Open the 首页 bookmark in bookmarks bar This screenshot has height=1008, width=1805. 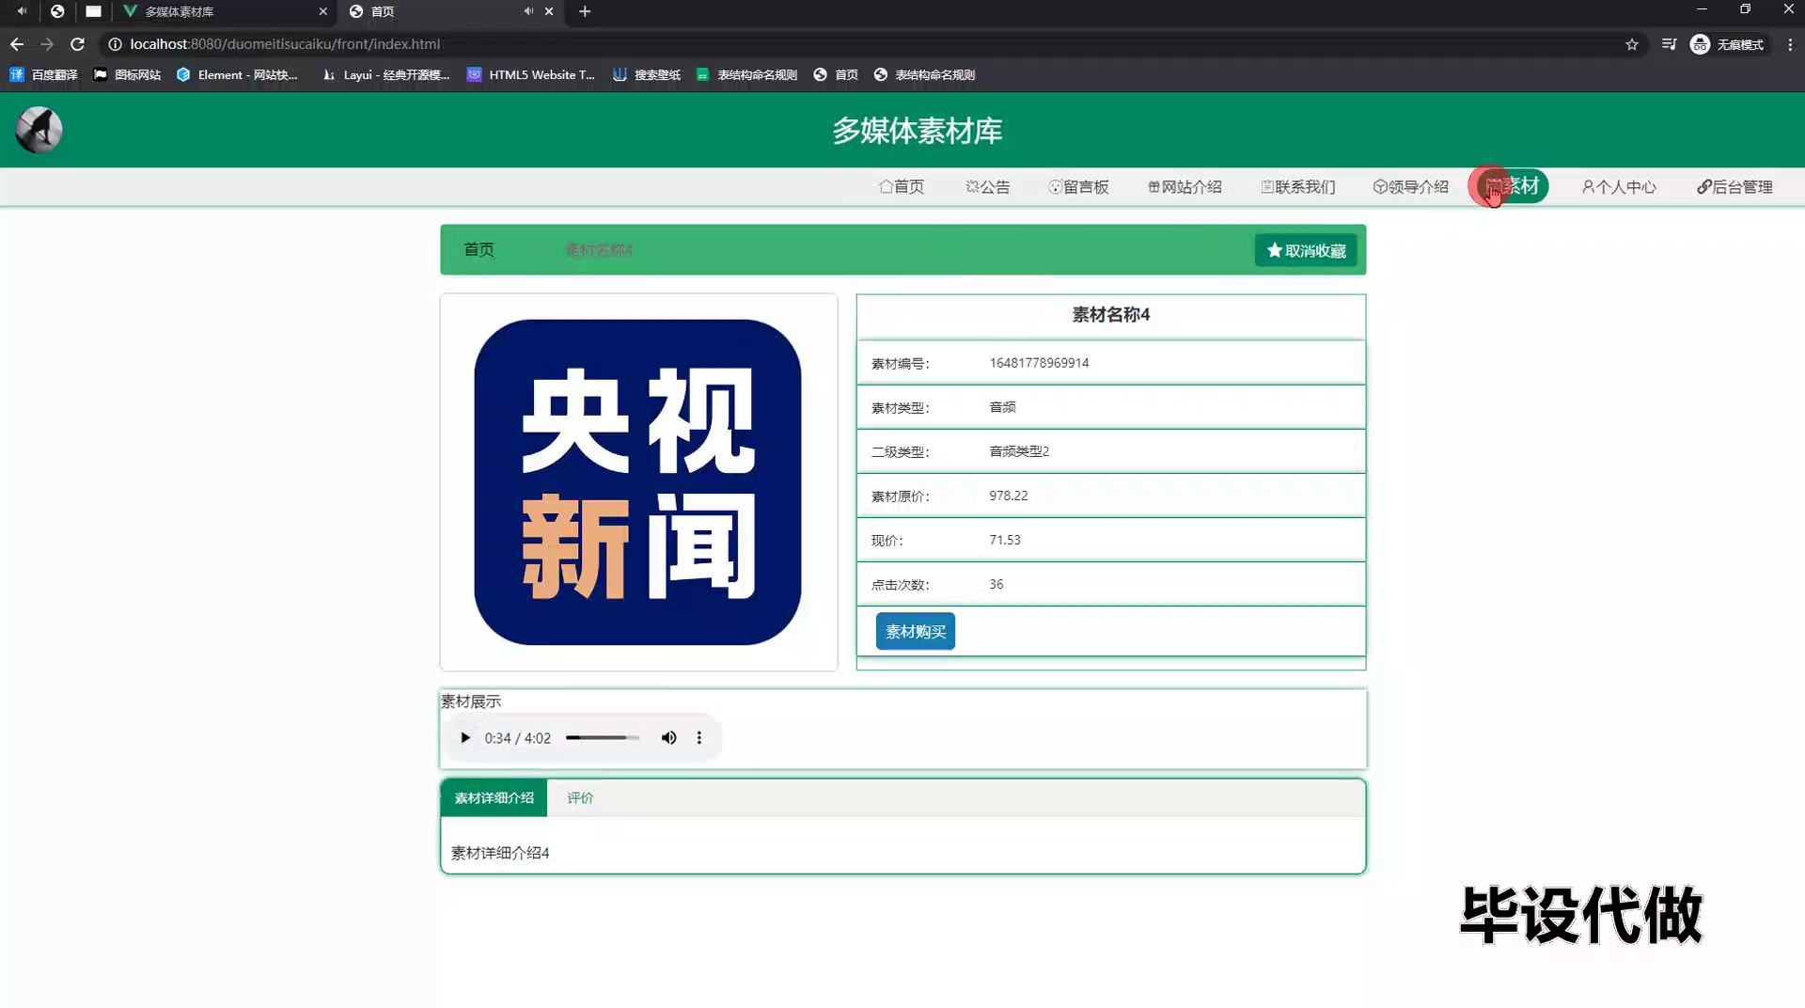click(836, 75)
